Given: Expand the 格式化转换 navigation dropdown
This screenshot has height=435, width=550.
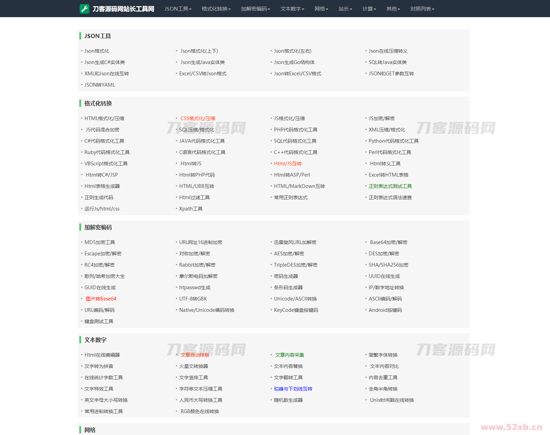Looking at the screenshot, I should tap(216, 9).
